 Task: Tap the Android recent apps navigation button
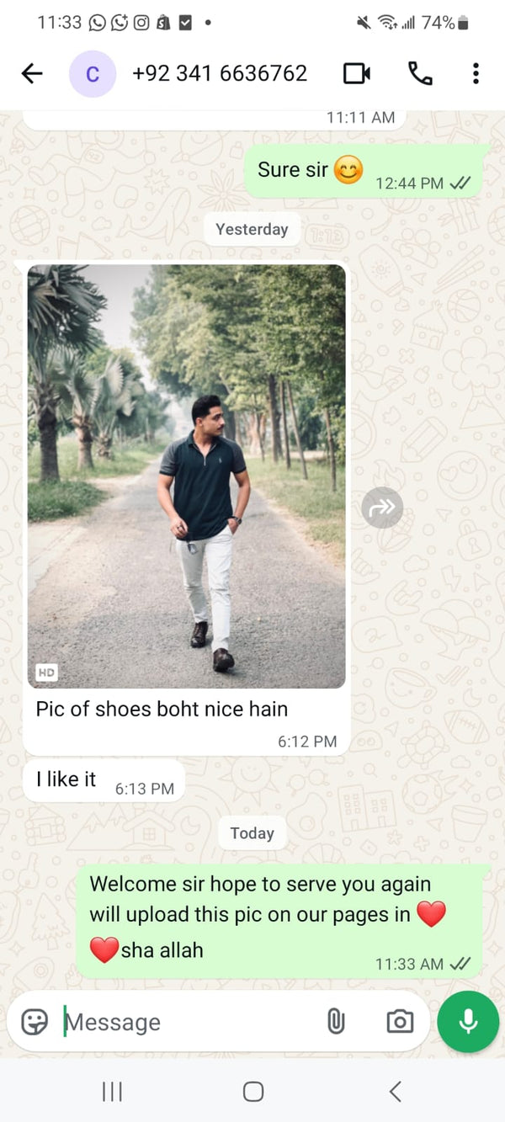(x=112, y=1092)
